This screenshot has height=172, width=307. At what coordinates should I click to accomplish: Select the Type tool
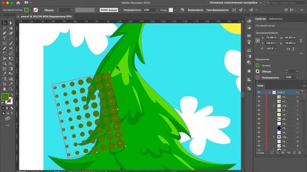point(4,38)
